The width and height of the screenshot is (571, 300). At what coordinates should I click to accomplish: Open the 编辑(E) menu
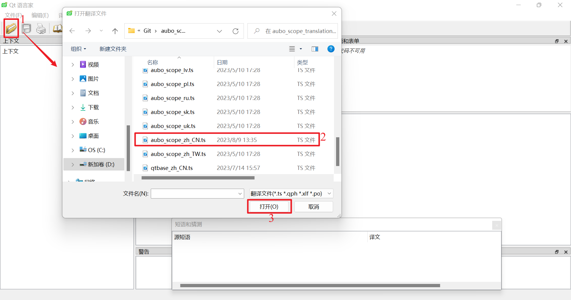click(x=40, y=15)
